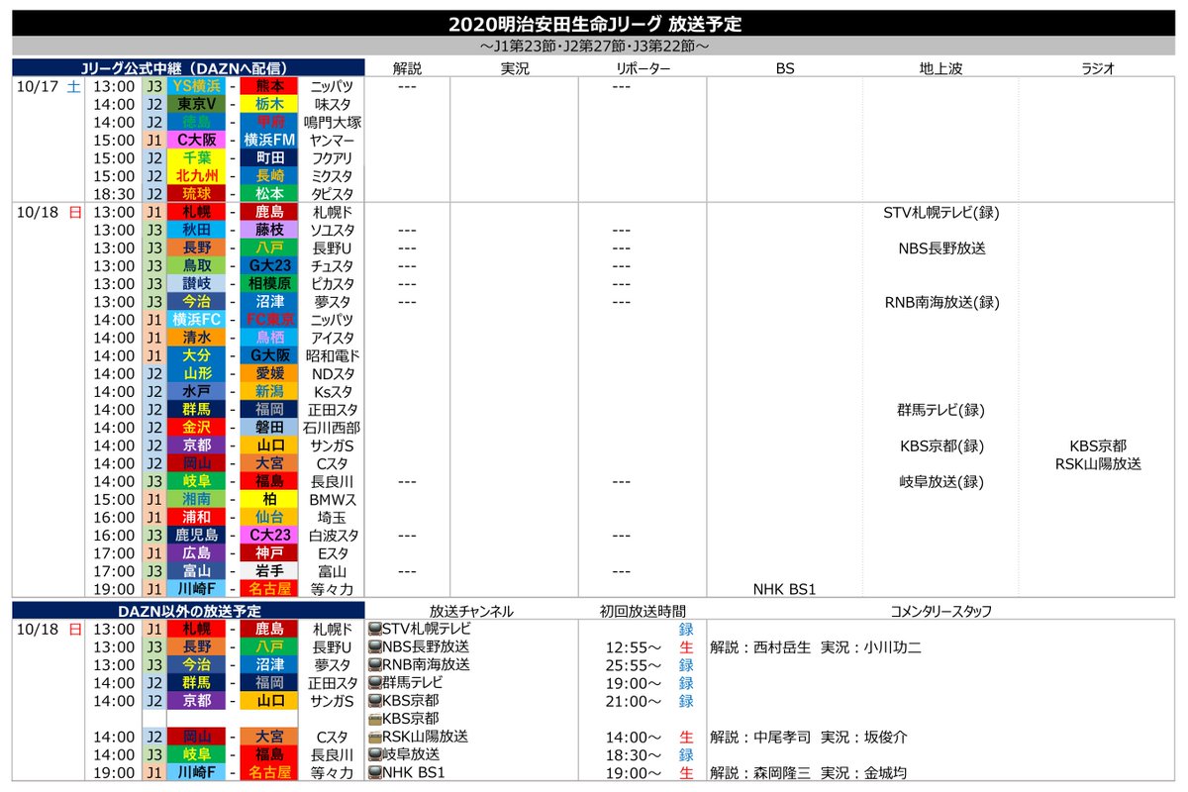Click the STV札幌テレビ(録) terrestrial cell

coord(940,212)
